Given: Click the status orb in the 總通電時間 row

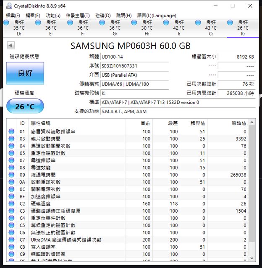Looking at the screenshot, I should (x=11, y=175).
